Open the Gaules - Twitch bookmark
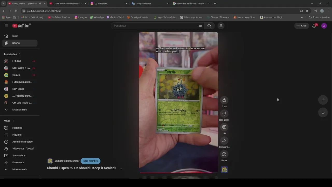 (x=115, y=17)
